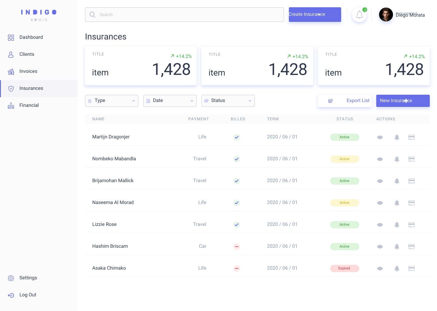
Task: Click bell icon for Naseema Al Morad
Action: 397,203
